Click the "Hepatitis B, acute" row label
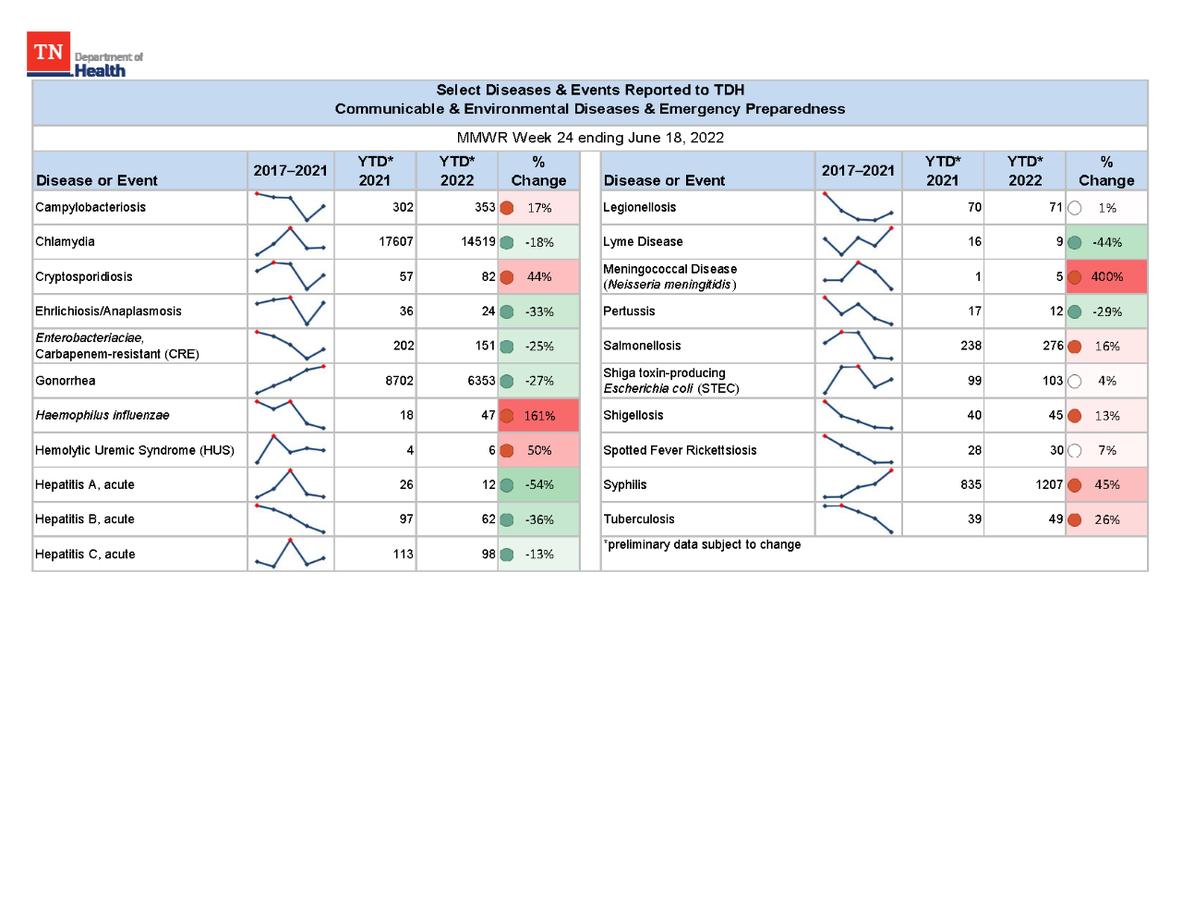 (x=85, y=519)
